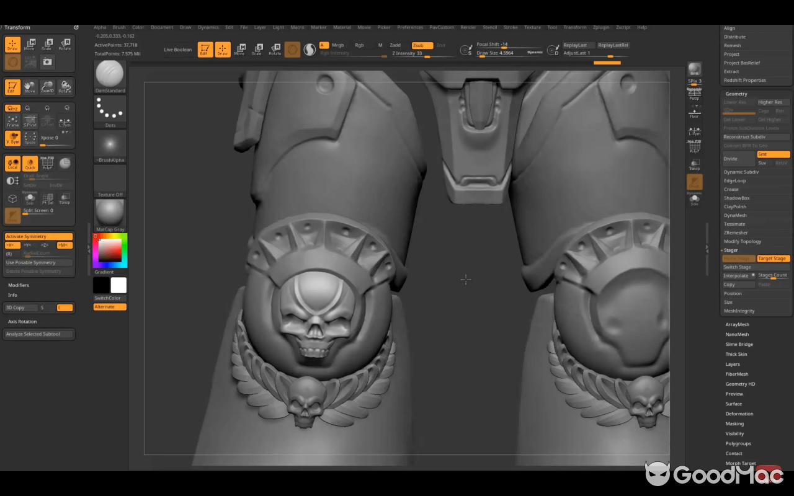Image resolution: width=794 pixels, height=496 pixels.
Task: Click the camera snapshot icon in the Transform palette
Action: [x=47, y=61]
